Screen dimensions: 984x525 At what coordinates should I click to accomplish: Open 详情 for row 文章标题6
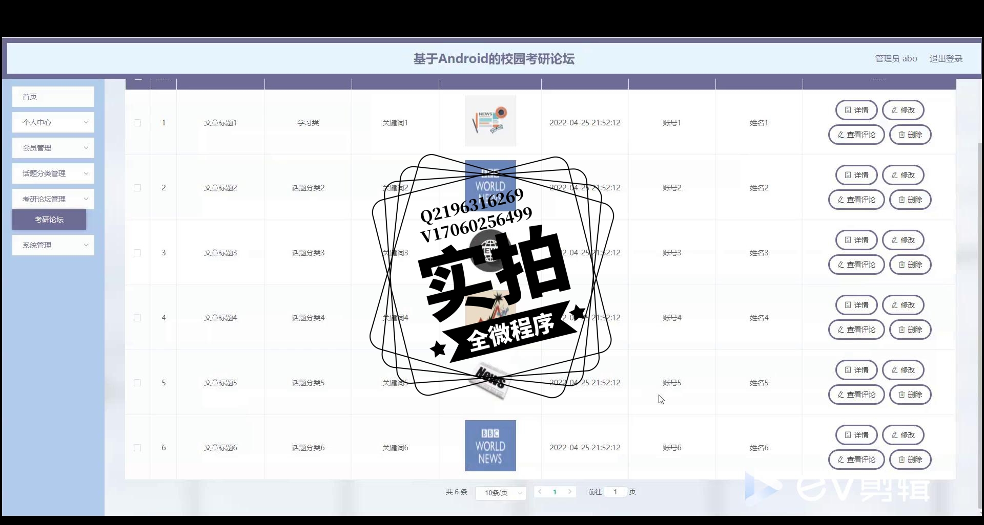click(x=856, y=435)
